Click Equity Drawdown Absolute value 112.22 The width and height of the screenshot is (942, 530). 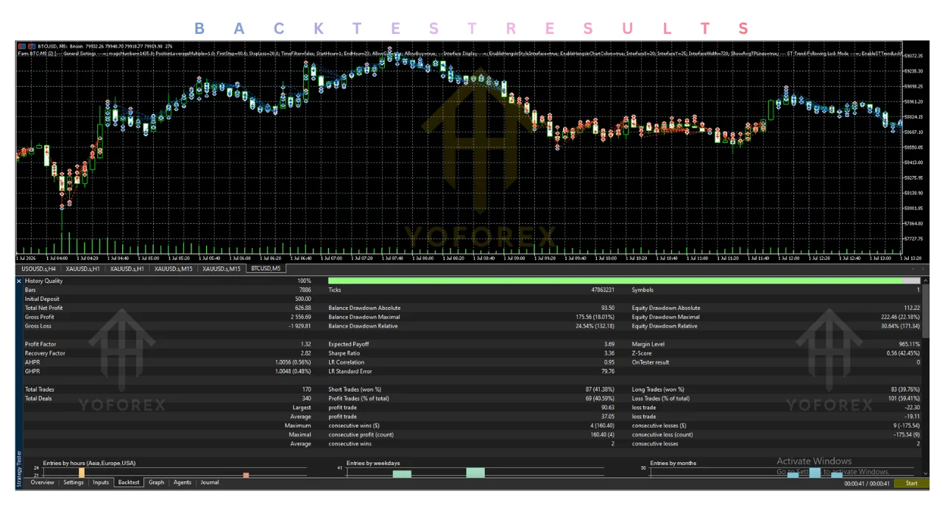[x=913, y=308]
